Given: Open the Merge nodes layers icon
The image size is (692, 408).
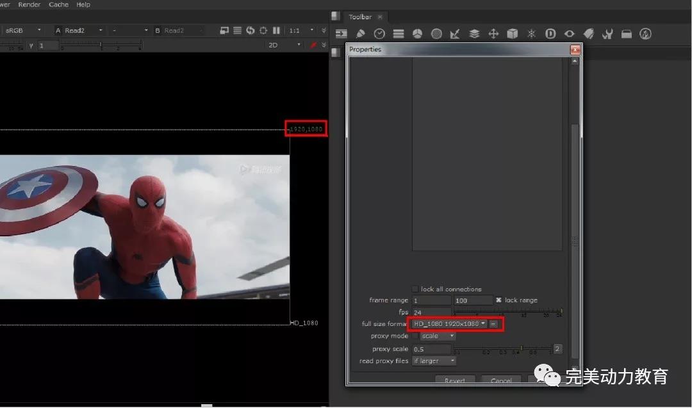Looking at the screenshot, I should (474, 34).
